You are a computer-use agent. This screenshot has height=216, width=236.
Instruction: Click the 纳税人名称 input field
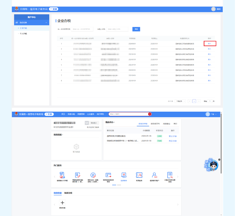point(117,29)
